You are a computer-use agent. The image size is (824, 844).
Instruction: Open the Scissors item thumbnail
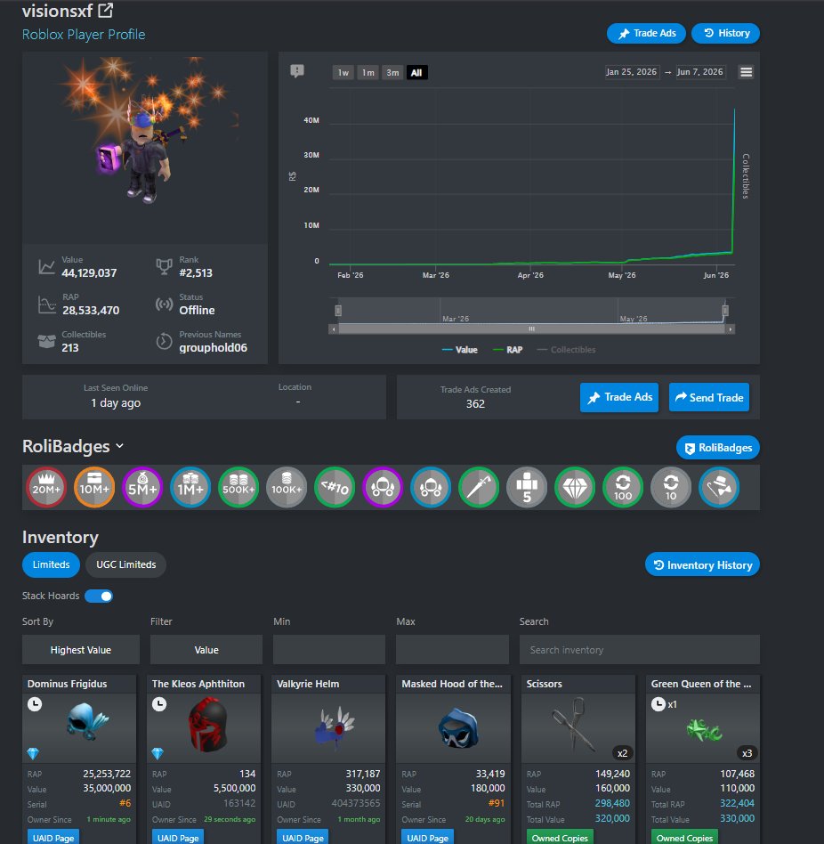pos(578,727)
